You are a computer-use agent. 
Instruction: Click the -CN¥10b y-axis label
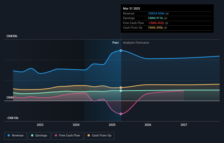pos(13,118)
